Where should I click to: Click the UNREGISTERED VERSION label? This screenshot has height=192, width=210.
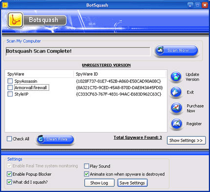tap(106, 65)
